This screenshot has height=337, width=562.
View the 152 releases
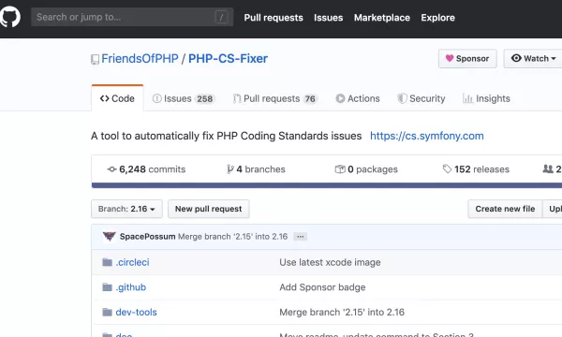click(x=476, y=169)
